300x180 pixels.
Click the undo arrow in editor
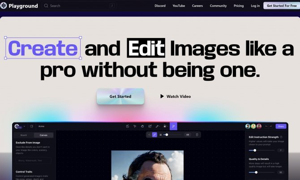coord(266,126)
